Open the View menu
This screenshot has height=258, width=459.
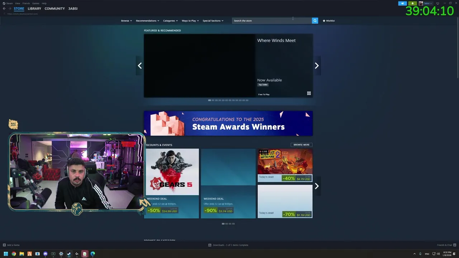tap(17, 3)
